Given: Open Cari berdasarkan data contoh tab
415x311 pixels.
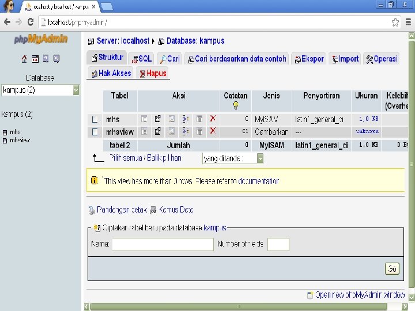Looking at the screenshot, I should click(x=237, y=59).
